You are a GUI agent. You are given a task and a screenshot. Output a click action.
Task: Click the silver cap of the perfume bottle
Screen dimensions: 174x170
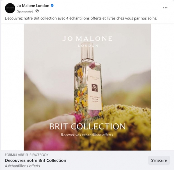click(x=87, y=51)
